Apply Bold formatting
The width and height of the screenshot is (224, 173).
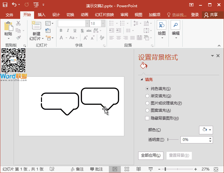click(61, 31)
